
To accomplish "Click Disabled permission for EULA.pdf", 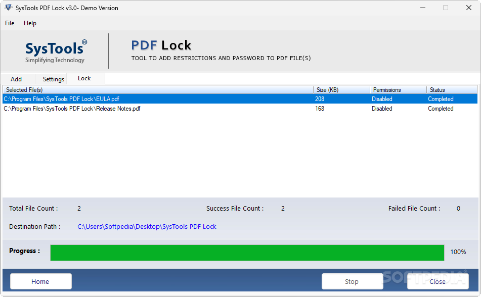I will coord(382,99).
